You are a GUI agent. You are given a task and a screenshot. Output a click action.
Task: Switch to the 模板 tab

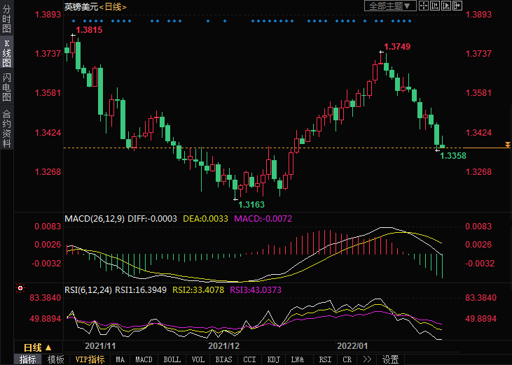pyautogui.click(x=56, y=359)
